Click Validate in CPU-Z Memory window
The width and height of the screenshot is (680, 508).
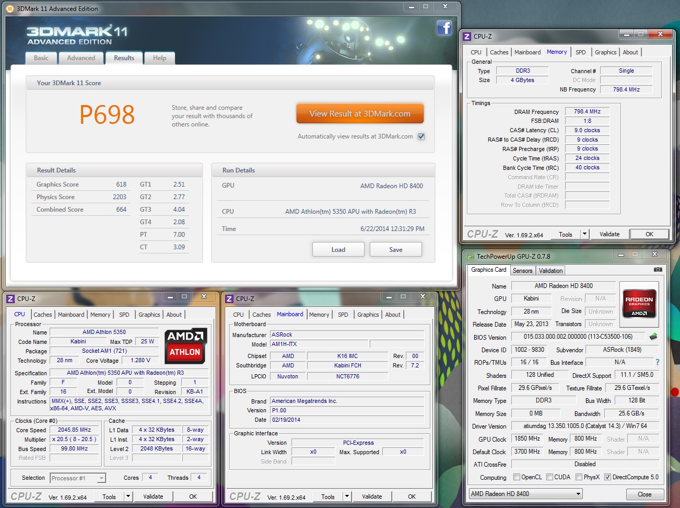click(x=609, y=234)
